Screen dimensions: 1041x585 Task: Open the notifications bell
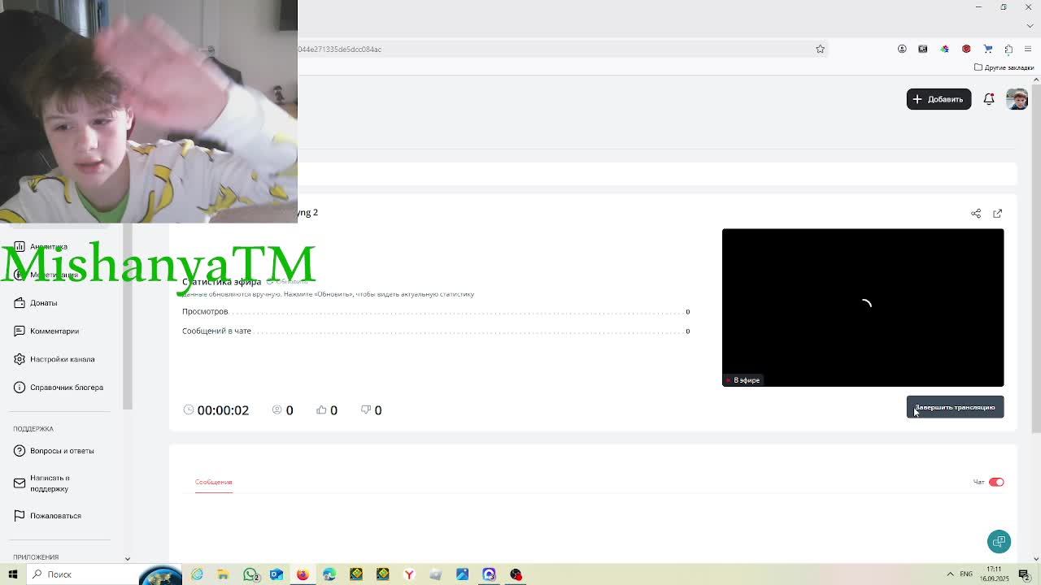coord(989,99)
